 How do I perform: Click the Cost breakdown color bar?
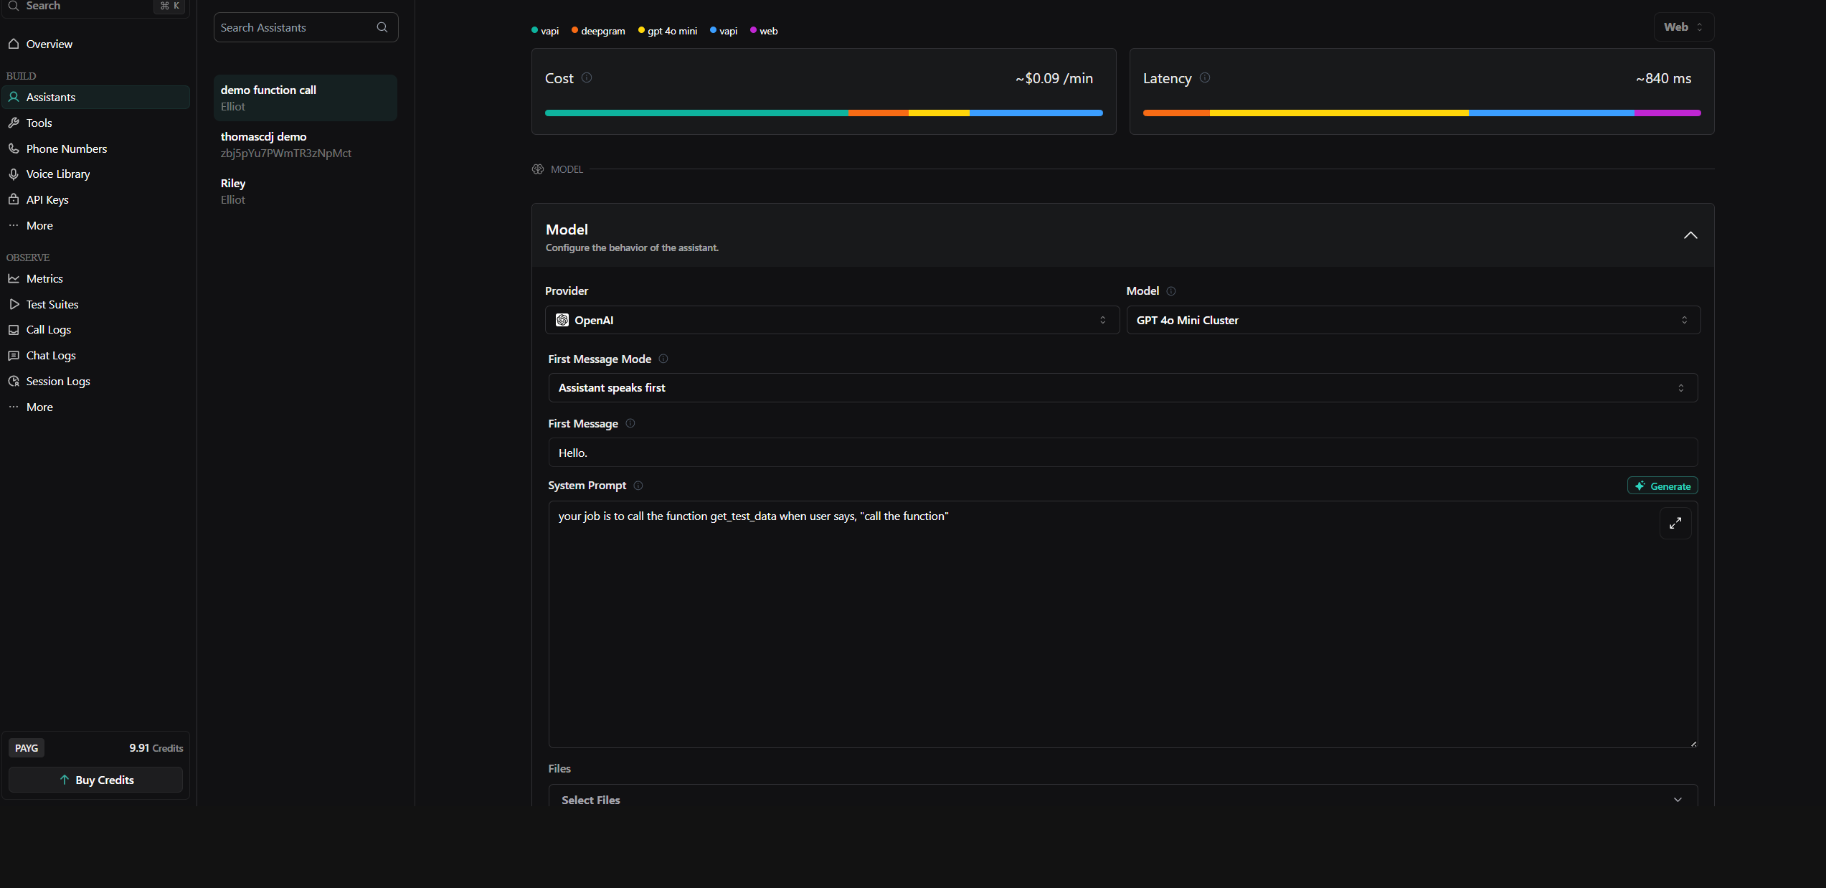click(823, 113)
